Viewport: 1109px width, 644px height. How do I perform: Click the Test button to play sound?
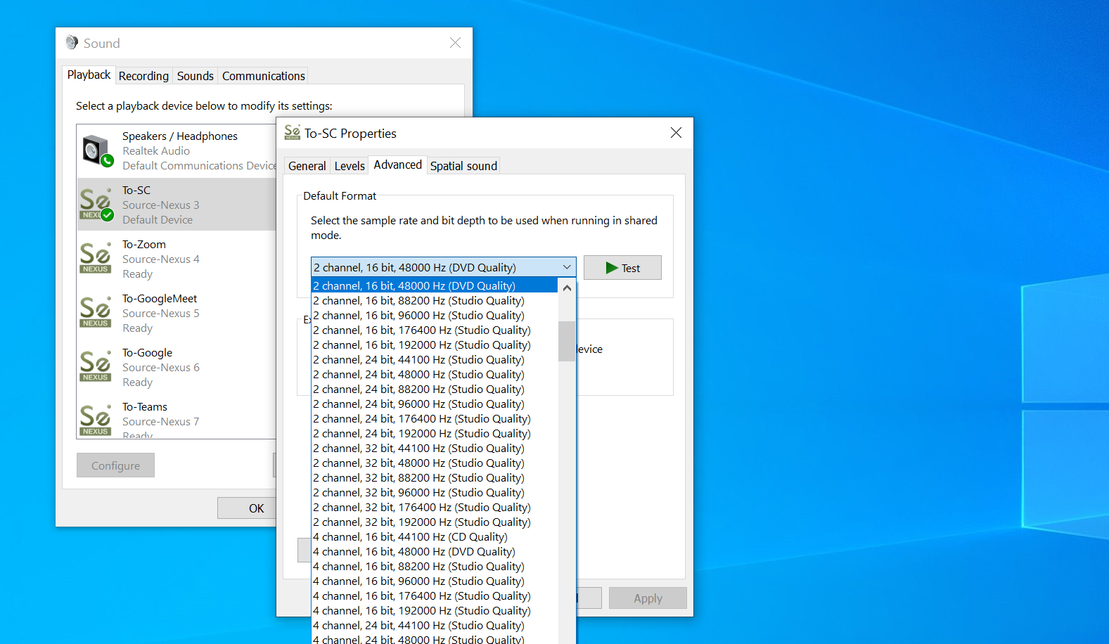[x=622, y=268]
